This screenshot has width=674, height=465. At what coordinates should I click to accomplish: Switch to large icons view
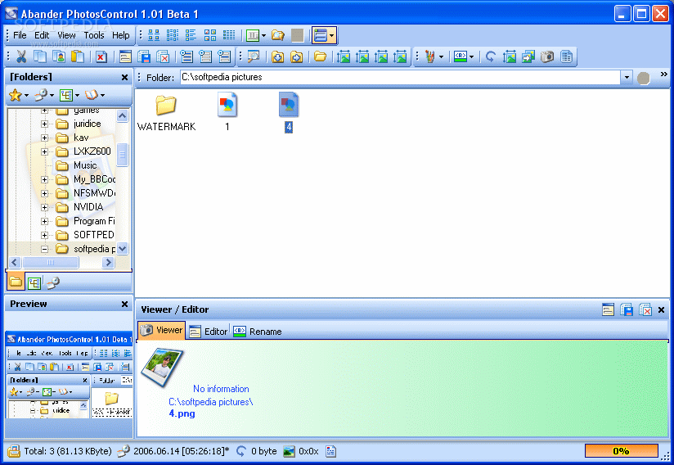click(x=154, y=35)
